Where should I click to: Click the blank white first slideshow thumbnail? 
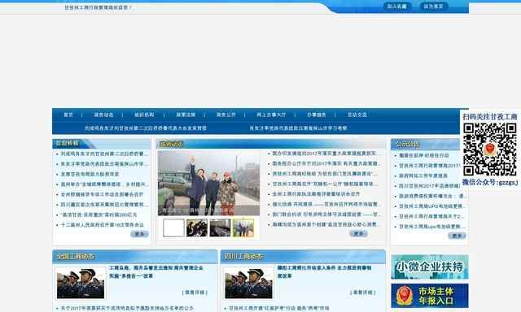pos(173,227)
